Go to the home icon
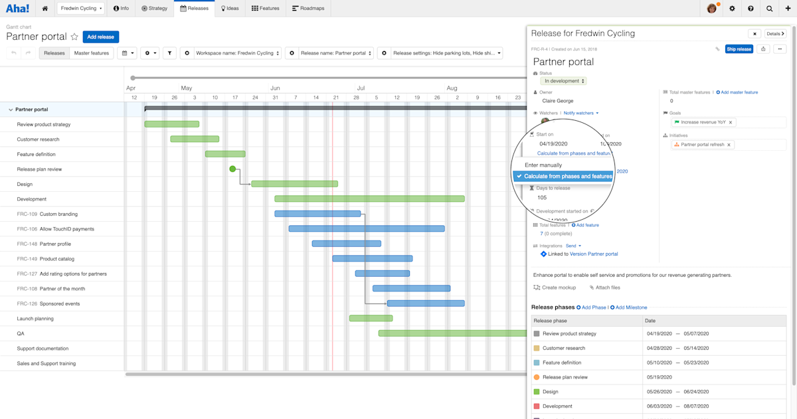The image size is (797, 419). (45, 9)
